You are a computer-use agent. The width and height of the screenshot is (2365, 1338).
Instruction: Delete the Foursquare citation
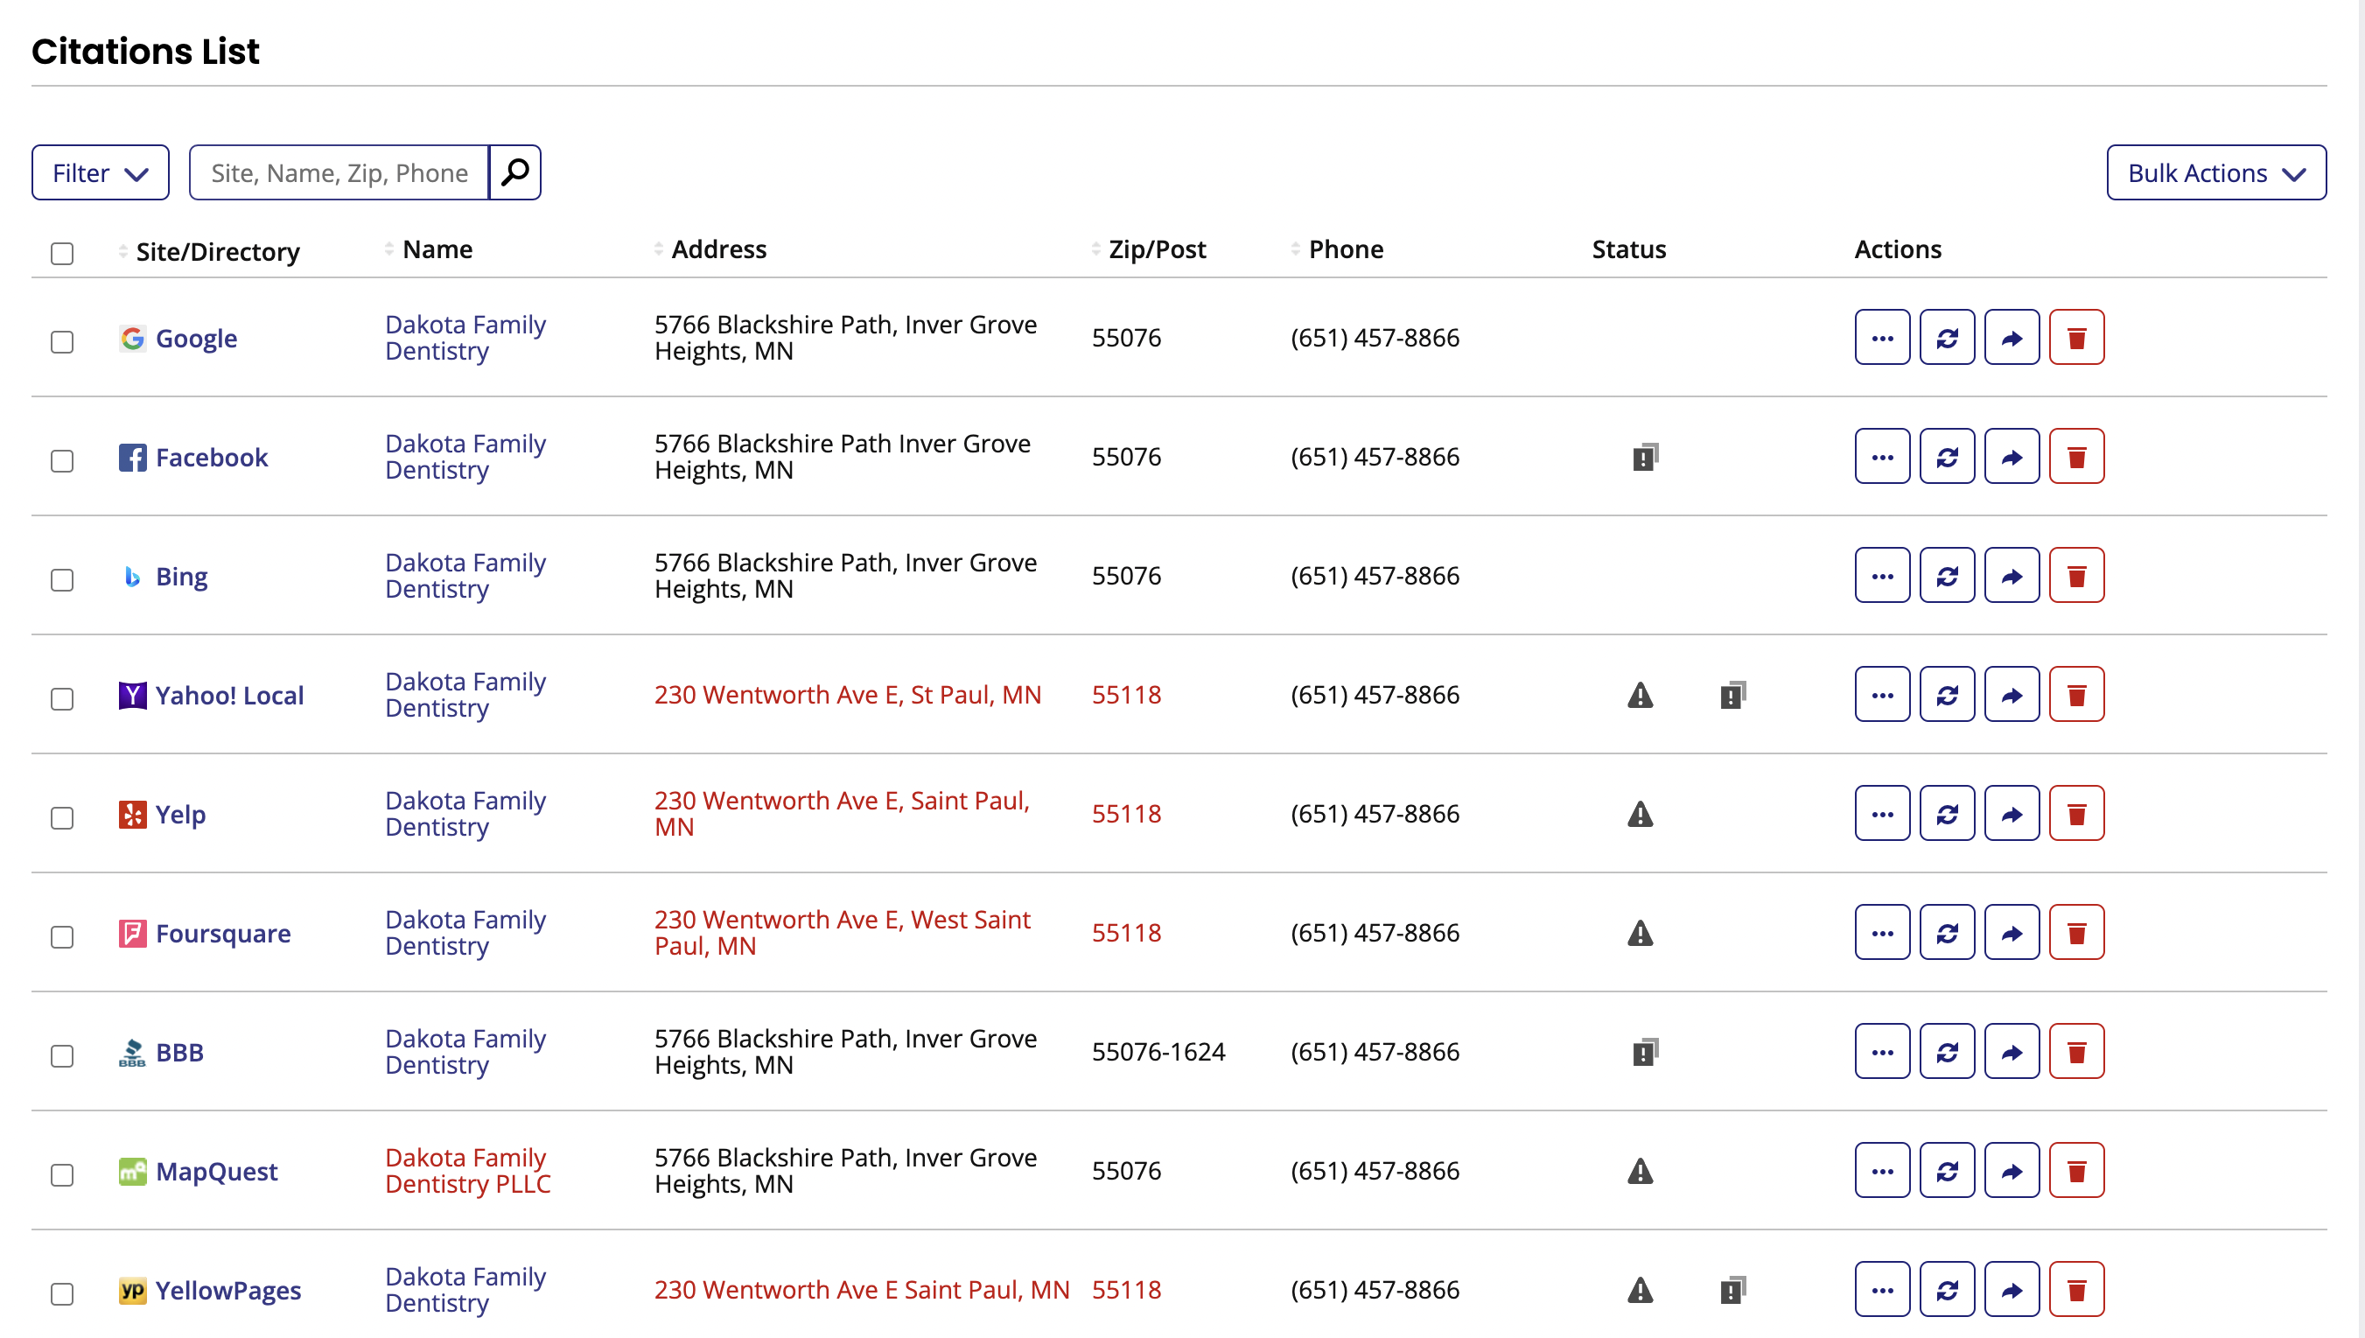[x=2076, y=933]
